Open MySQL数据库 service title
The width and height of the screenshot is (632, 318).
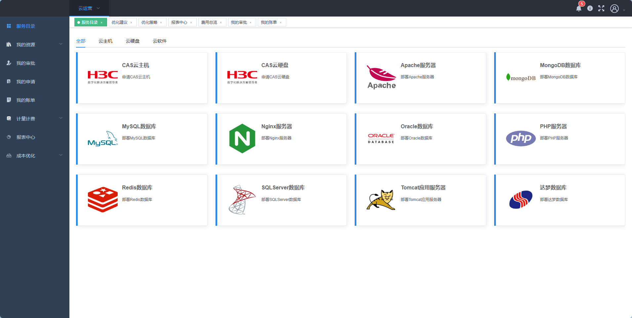point(139,126)
